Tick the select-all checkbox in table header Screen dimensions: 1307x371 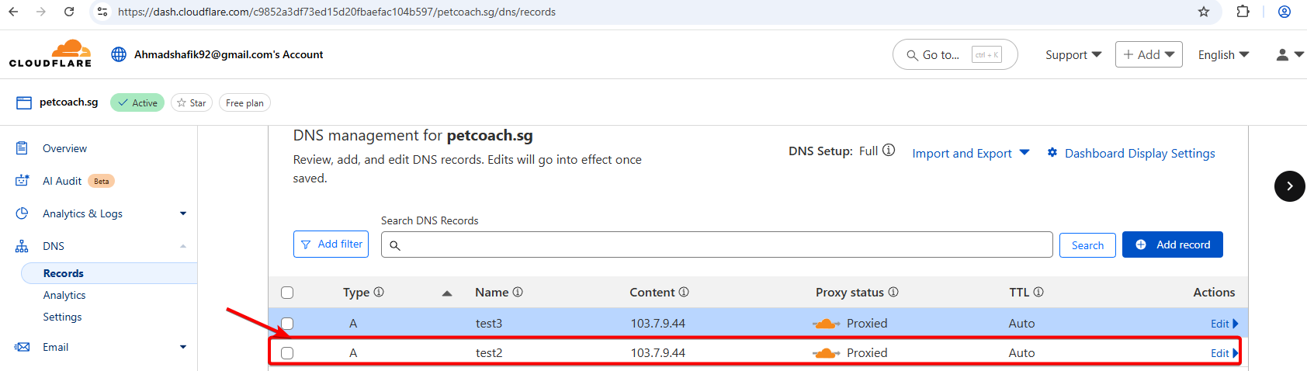[x=287, y=293]
